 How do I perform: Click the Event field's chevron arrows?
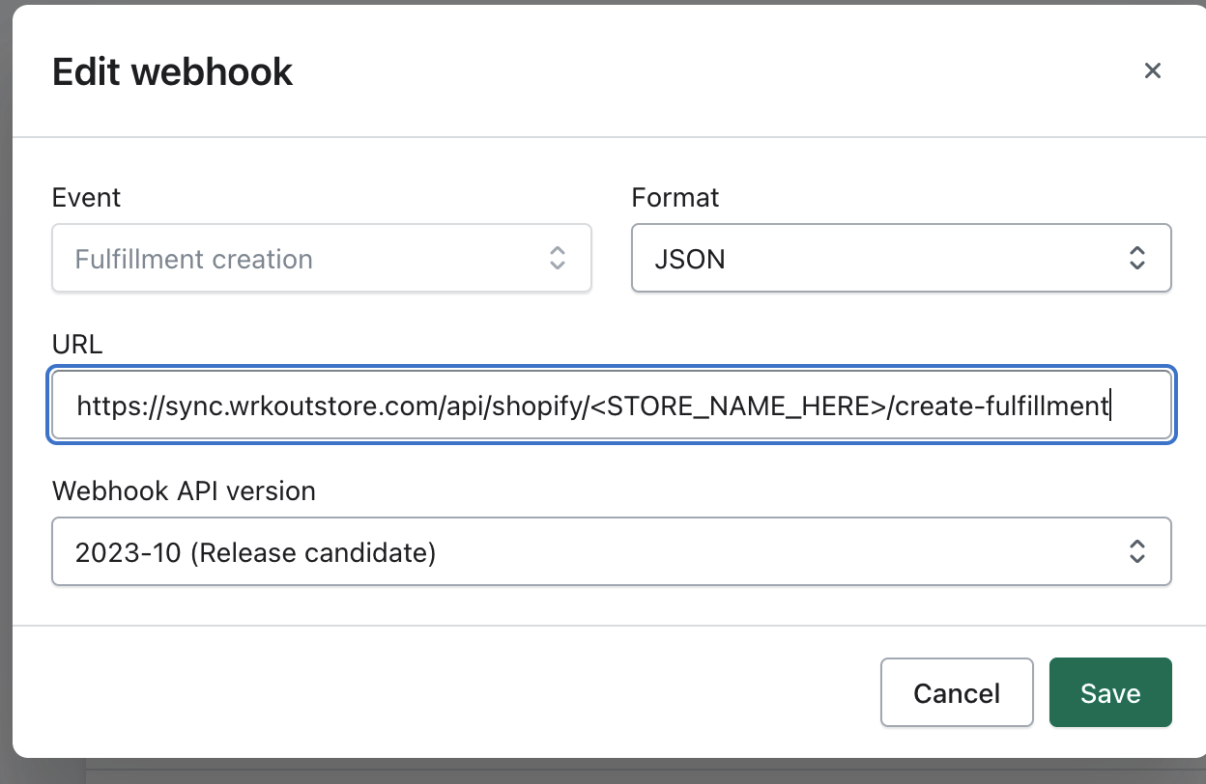tap(557, 258)
